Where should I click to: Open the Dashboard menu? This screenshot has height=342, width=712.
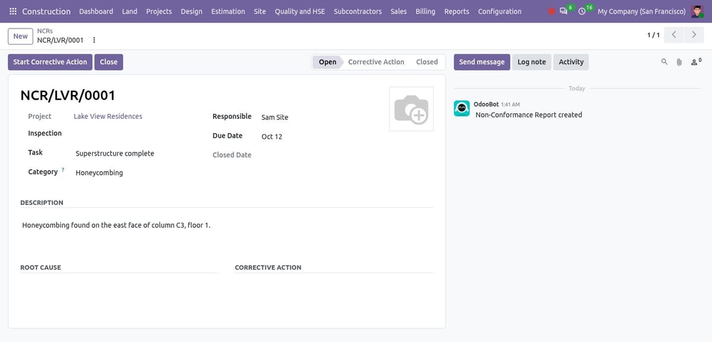[96, 11]
